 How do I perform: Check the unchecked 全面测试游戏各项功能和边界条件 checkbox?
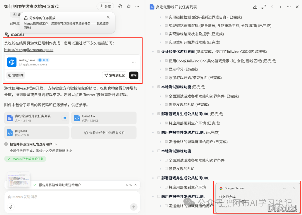166,160
